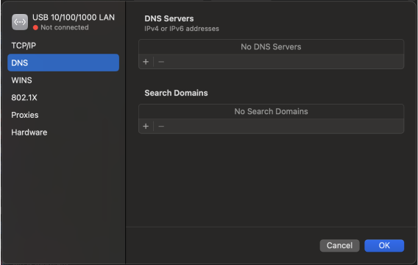
Task: Cancel the network settings dialog
Action: 339,245
